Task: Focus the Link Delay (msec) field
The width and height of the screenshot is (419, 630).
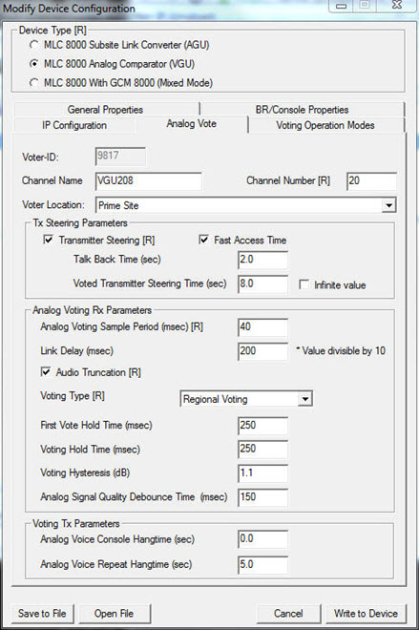Action: 262,350
